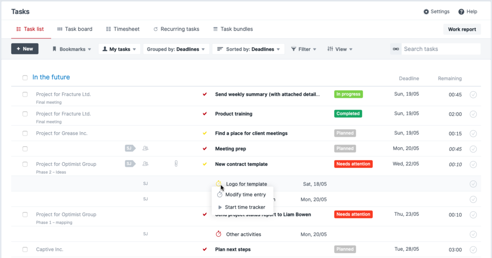The width and height of the screenshot is (492, 258).
Task: Mark Send weekly summary task complete with circle check
Action: tap(473, 94)
